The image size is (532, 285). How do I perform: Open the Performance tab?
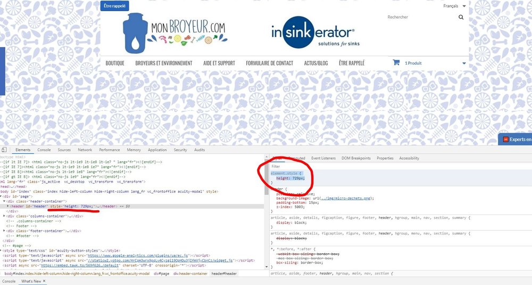click(x=109, y=150)
